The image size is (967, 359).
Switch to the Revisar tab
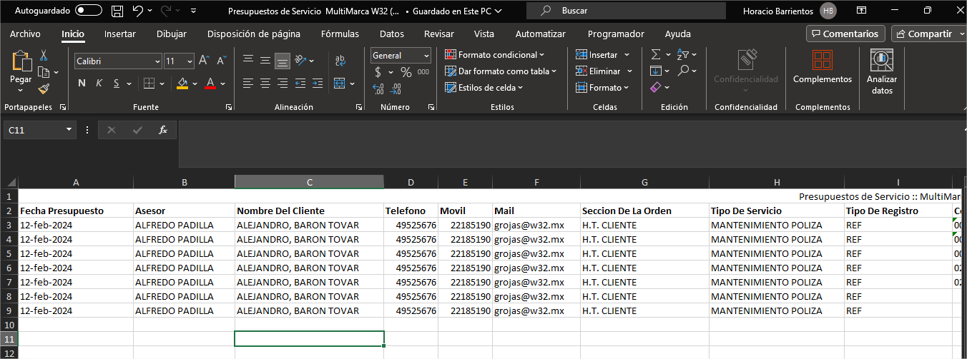(438, 34)
